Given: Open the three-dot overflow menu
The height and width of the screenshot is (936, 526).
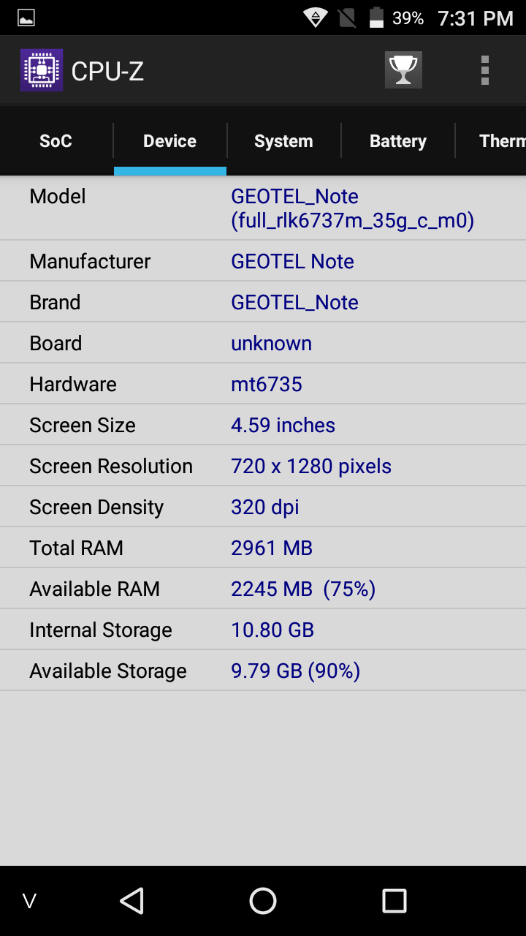Looking at the screenshot, I should click(484, 70).
